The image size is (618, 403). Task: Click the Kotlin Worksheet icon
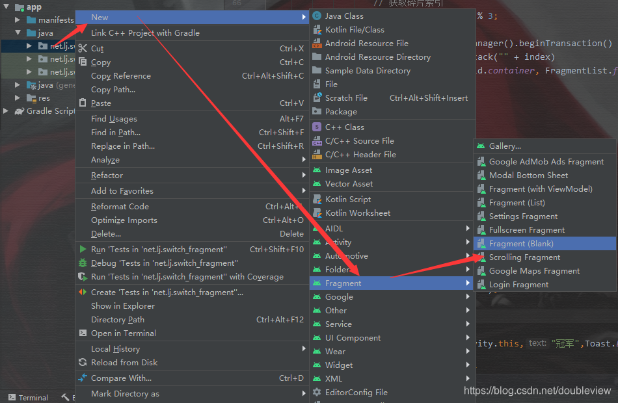[x=317, y=213]
